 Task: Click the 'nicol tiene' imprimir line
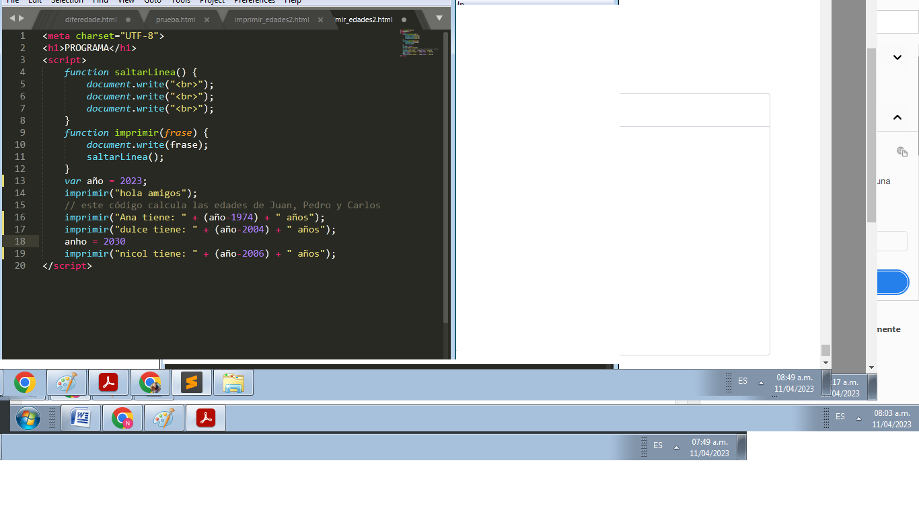pos(200,253)
